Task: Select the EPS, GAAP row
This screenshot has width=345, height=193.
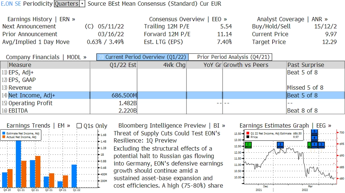Action: coord(172,80)
